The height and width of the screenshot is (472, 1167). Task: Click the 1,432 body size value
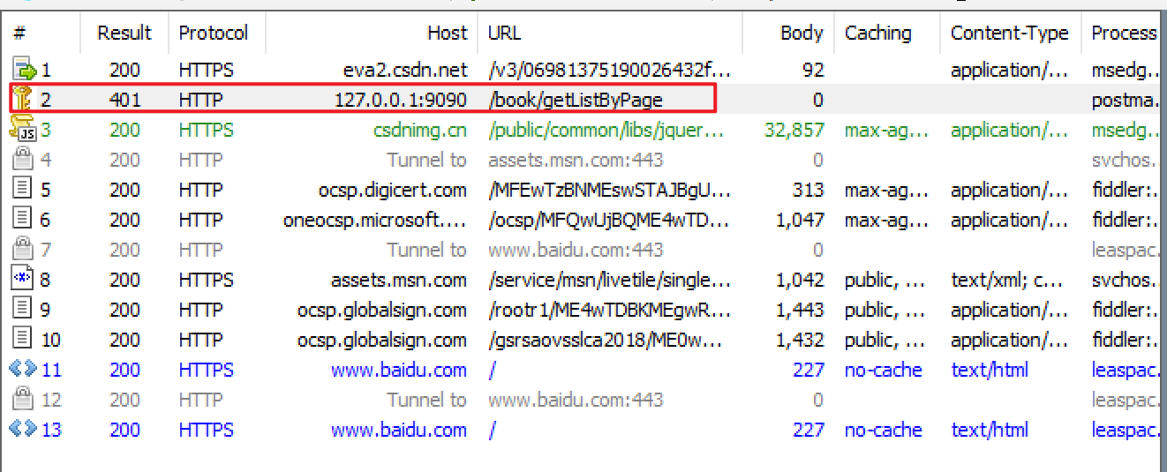click(x=800, y=340)
